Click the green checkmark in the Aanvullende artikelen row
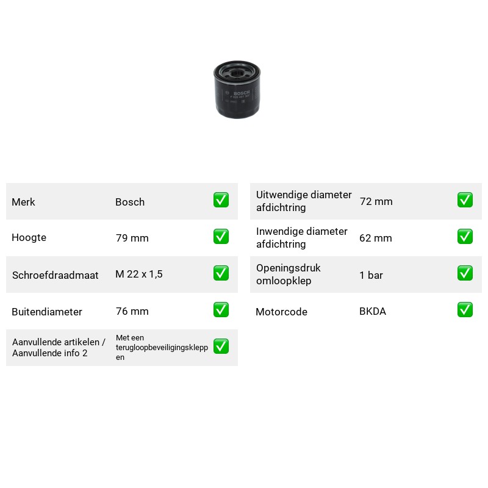The width and height of the screenshot is (488, 488). pos(221,346)
